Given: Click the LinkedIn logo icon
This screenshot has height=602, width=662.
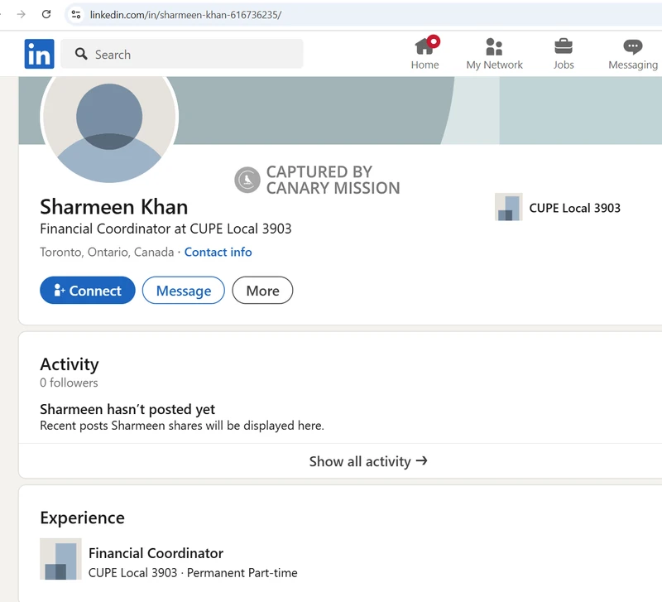Looking at the screenshot, I should point(39,54).
